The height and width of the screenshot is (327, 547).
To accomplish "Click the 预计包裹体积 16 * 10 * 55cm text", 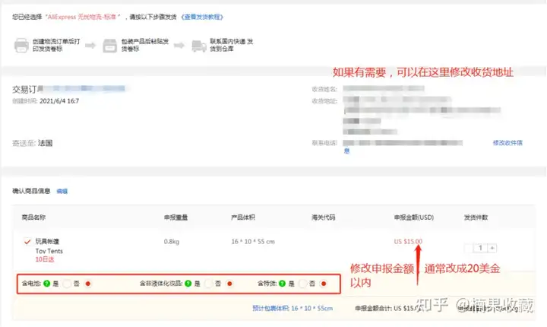I will pyautogui.click(x=292, y=308).
